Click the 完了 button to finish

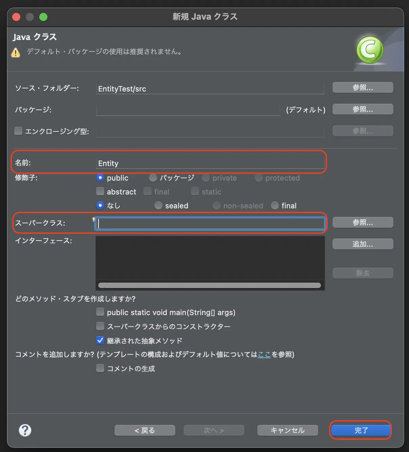pos(360,430)
